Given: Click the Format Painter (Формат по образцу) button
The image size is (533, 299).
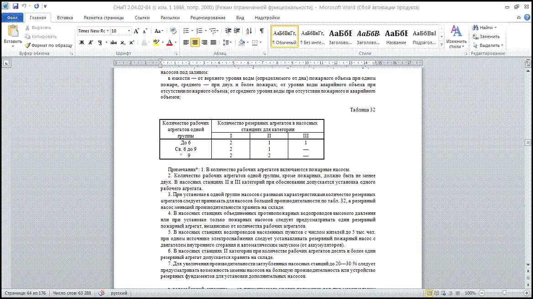Looking at the screenshot, I should click(x=48, y=46).
